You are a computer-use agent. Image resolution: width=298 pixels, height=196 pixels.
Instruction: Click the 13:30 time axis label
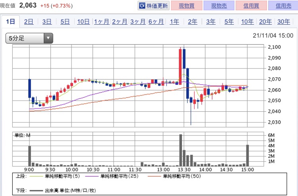coord(184,170)
